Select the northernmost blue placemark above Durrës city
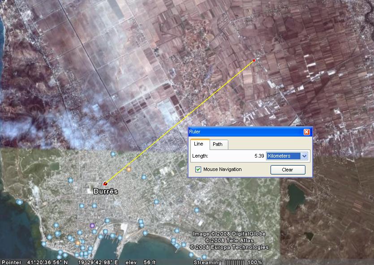 pyautogui.click(x=113, y=154)
